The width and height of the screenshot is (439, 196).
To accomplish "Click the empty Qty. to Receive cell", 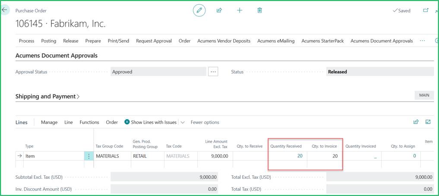I will (x=250, y=156).
